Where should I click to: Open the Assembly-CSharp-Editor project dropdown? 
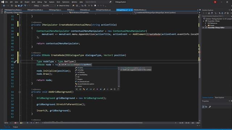[x=36, y=13]
